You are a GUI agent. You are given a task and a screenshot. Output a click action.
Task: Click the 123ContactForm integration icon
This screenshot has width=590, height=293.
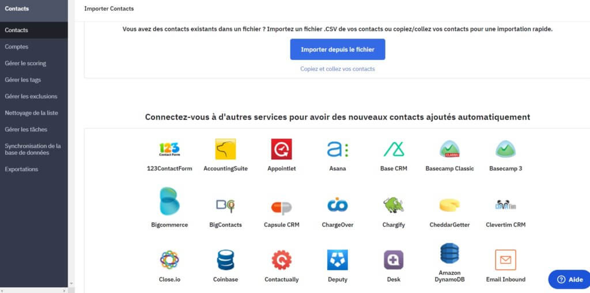(x=169, y=149)
